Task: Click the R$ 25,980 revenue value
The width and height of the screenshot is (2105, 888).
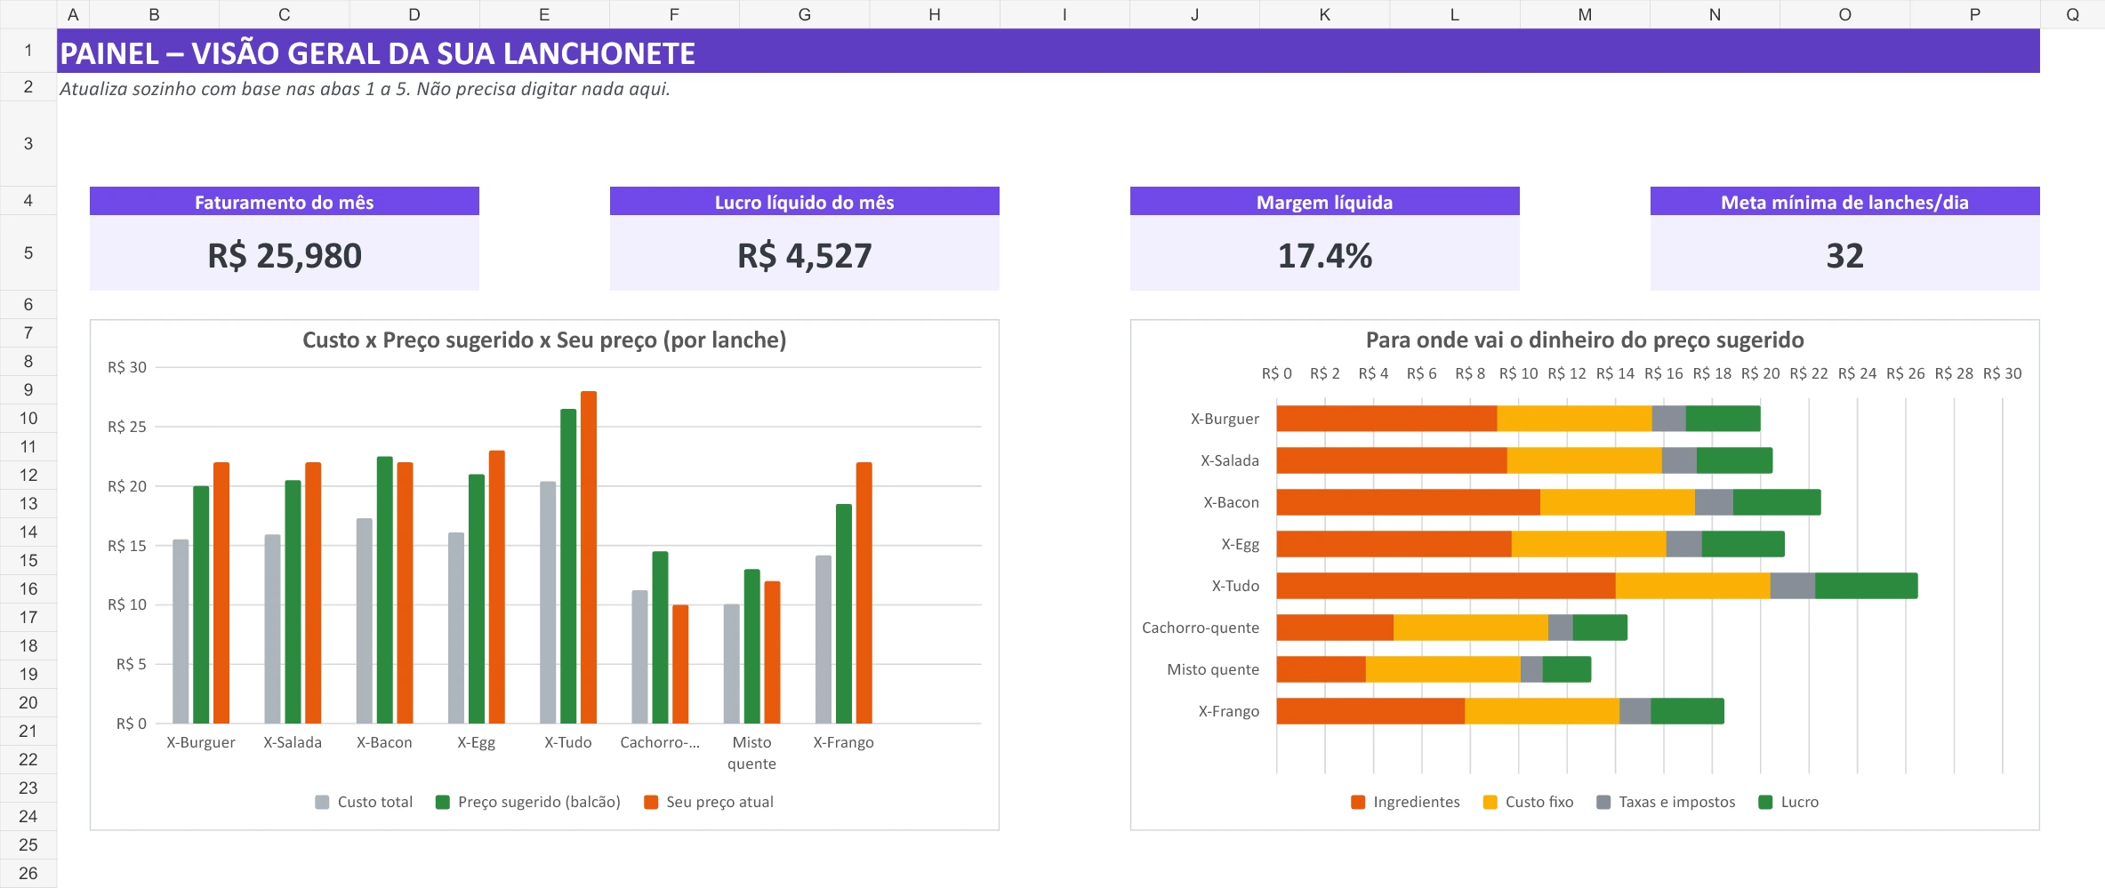Action: [284, 255]
